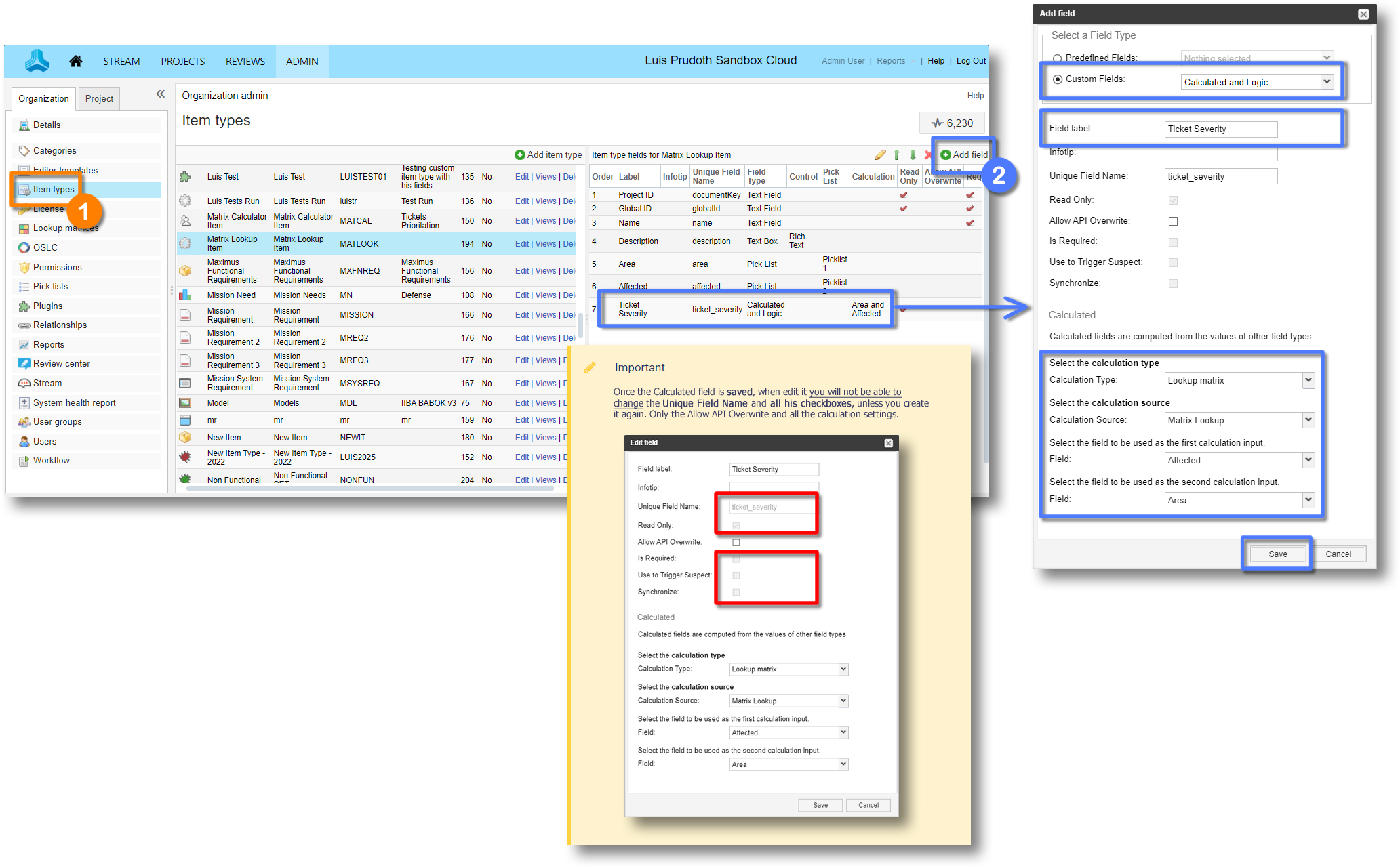Image resolution: width=1400 pixels, height=868 pixels.
Task: Move field down with green arrow
Action: tap(913, 154)
